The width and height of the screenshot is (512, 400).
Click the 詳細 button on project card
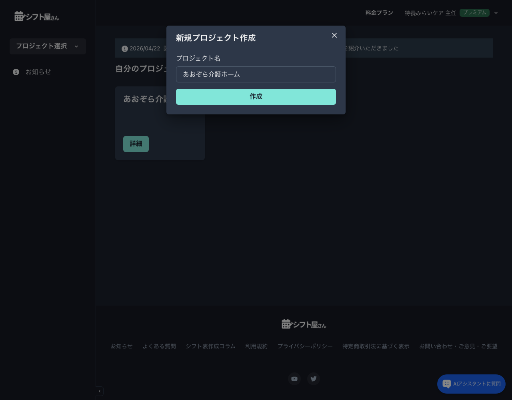pyautogui.click(x=136, y=144)
